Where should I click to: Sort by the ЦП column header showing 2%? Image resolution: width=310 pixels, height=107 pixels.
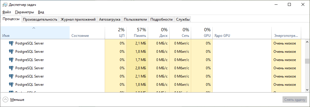(x=115, y=33)
